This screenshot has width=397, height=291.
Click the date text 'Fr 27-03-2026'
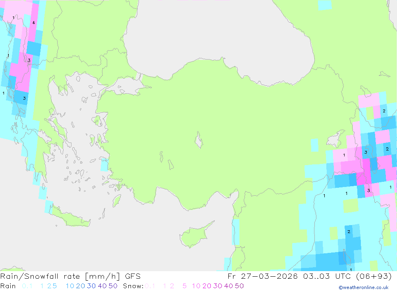coord(262,276)
